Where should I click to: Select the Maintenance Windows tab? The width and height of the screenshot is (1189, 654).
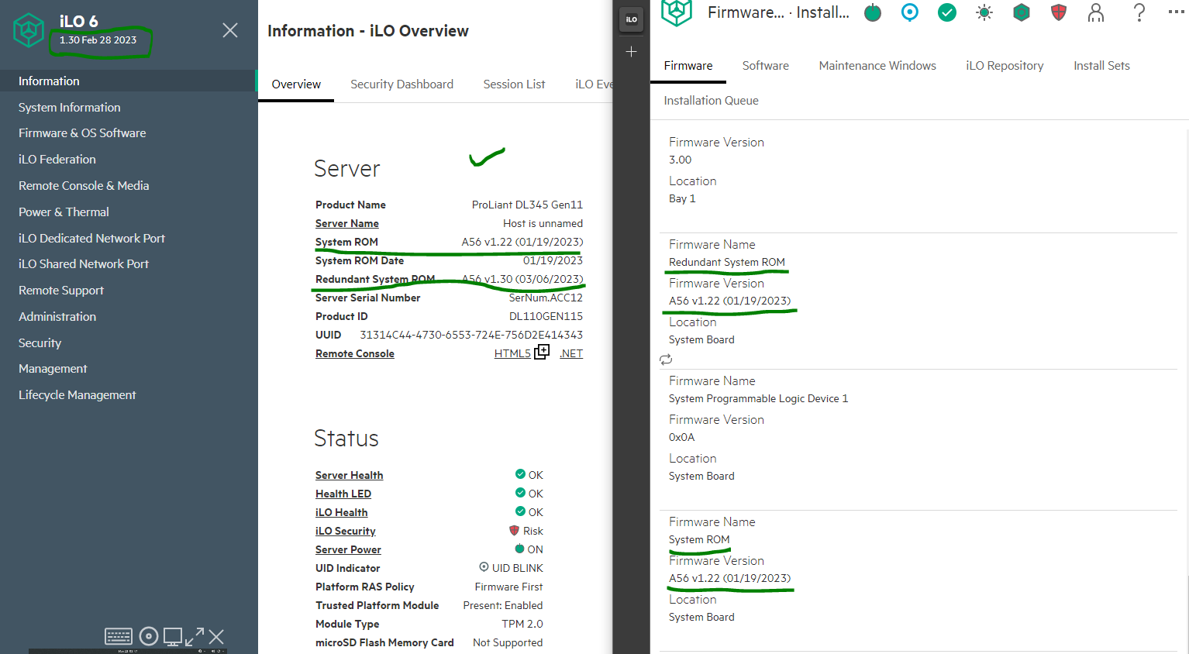click(877, 66)
